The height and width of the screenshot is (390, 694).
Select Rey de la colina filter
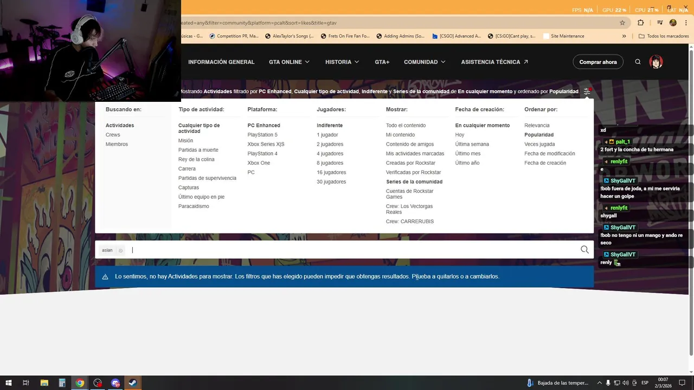(196, 159)
